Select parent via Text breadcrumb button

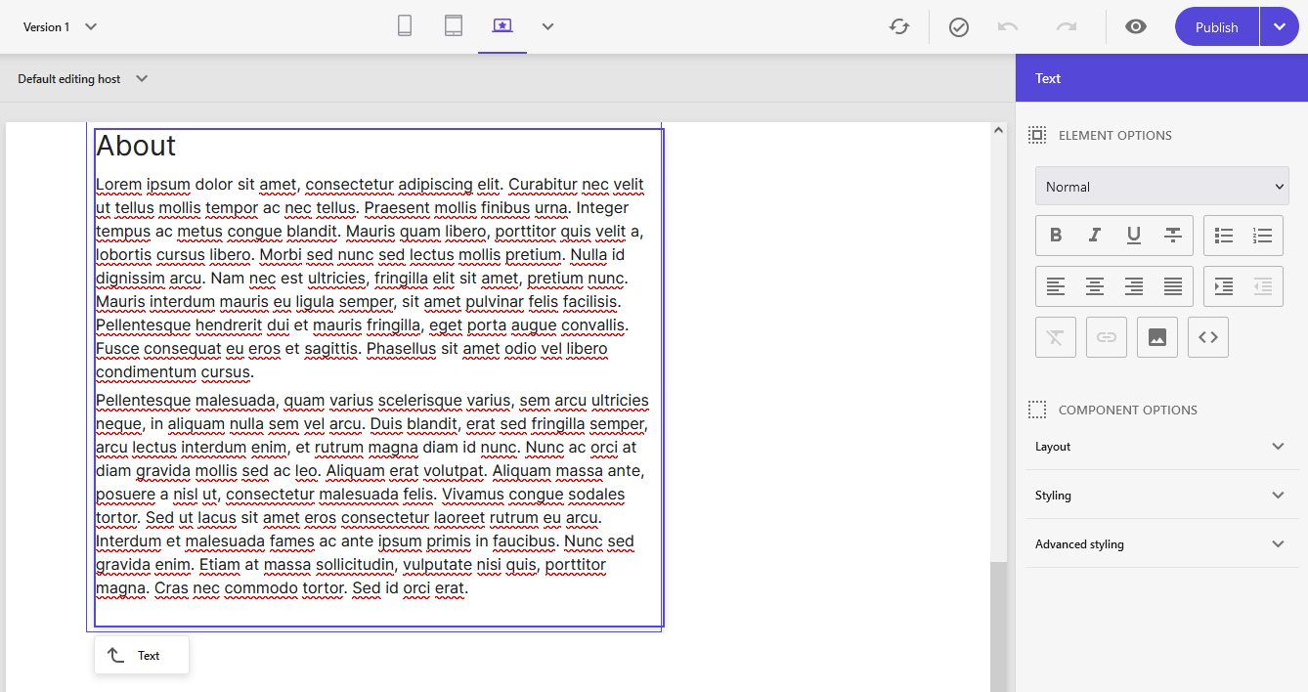click(x=142, y=655)
